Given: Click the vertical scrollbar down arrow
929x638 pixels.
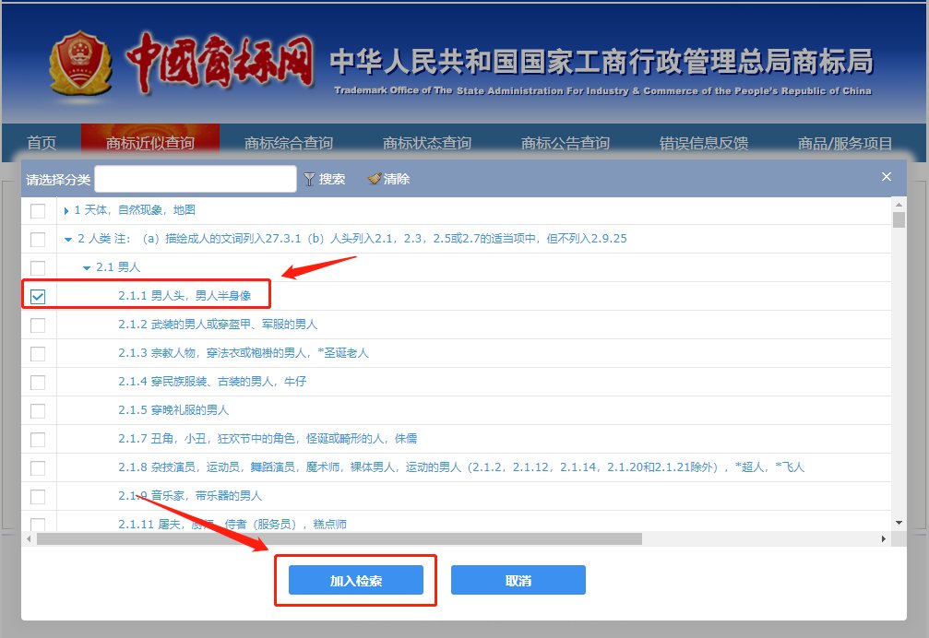Looking at the screenshot, I should pyautogui.click(x=901, y=521).
